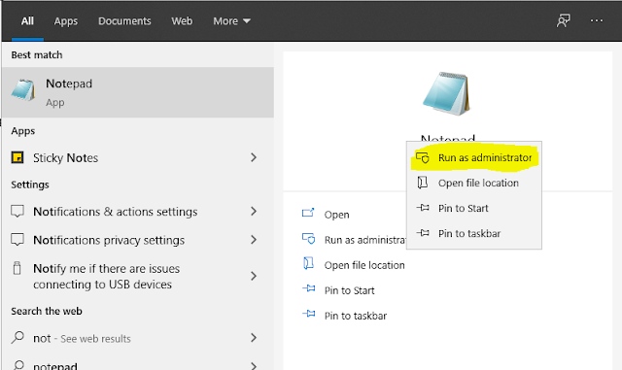Image resolution: width=622 pixels, height=370 pixels.
Task: Select the Web filter tab
Action: point(182,20)
